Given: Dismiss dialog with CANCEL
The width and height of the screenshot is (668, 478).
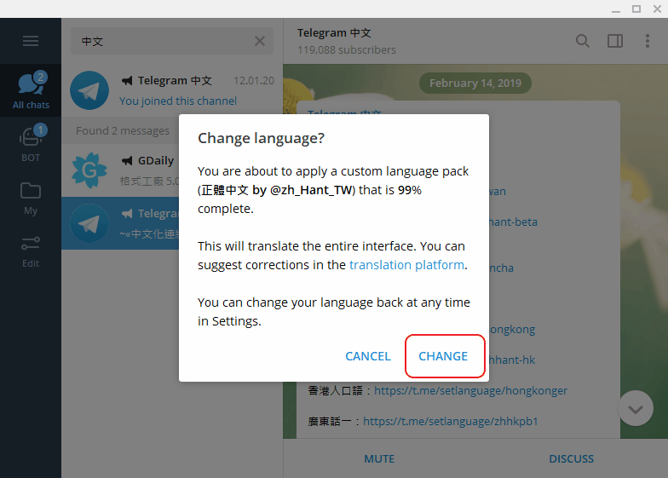Looking at the screenshot, I should 368,356.
